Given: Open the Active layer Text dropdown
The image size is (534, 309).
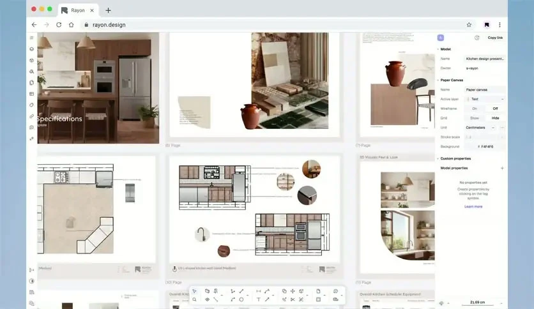Looking at the screenshot, I should point(485,99).
